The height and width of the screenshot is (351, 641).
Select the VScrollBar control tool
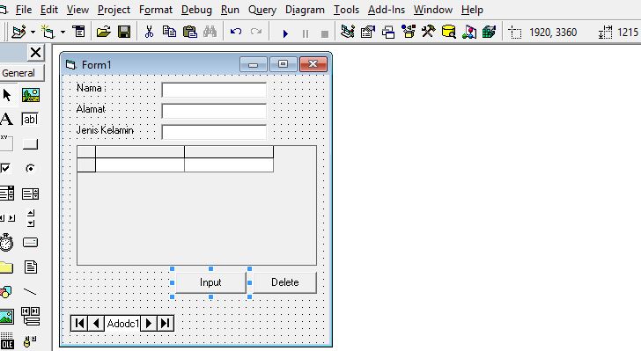[31, 218]
